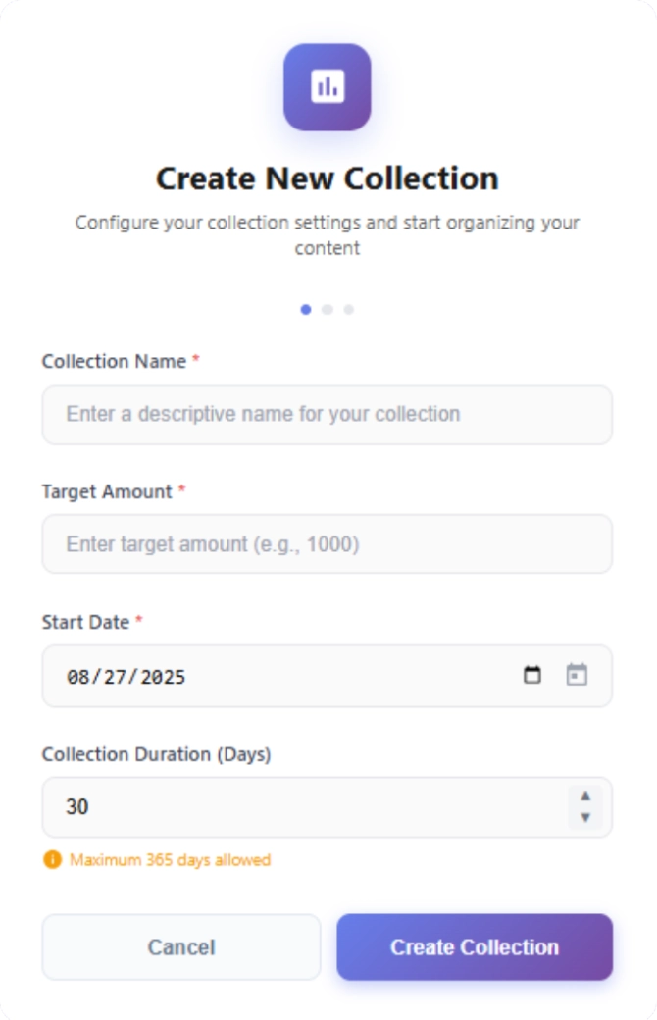Click the Collection Duration value 30
Screen dimensions: 657x1020
click(x=77, y=807)
